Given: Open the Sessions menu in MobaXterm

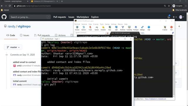Looking at the screenshot, I should (x=84, y=24).
